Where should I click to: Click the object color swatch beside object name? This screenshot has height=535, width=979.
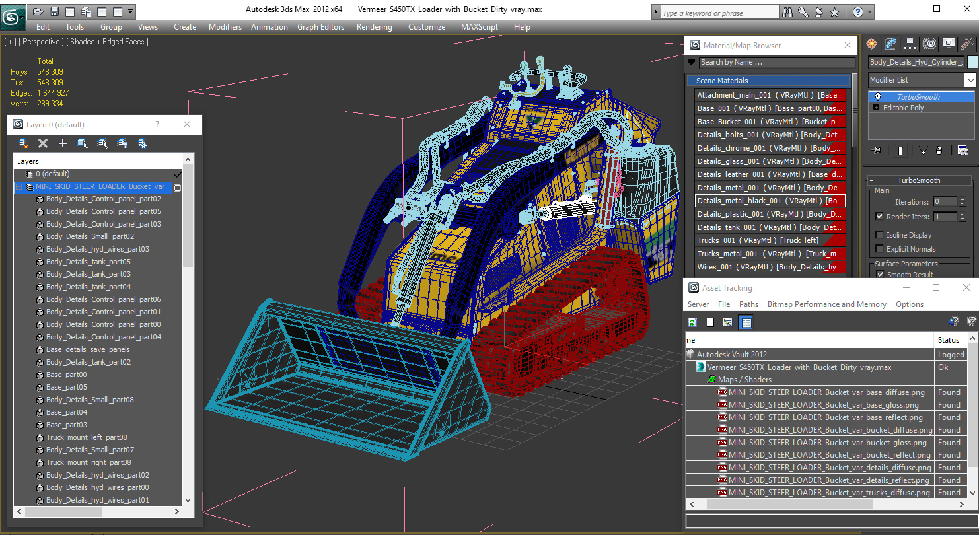coord(972,62)
